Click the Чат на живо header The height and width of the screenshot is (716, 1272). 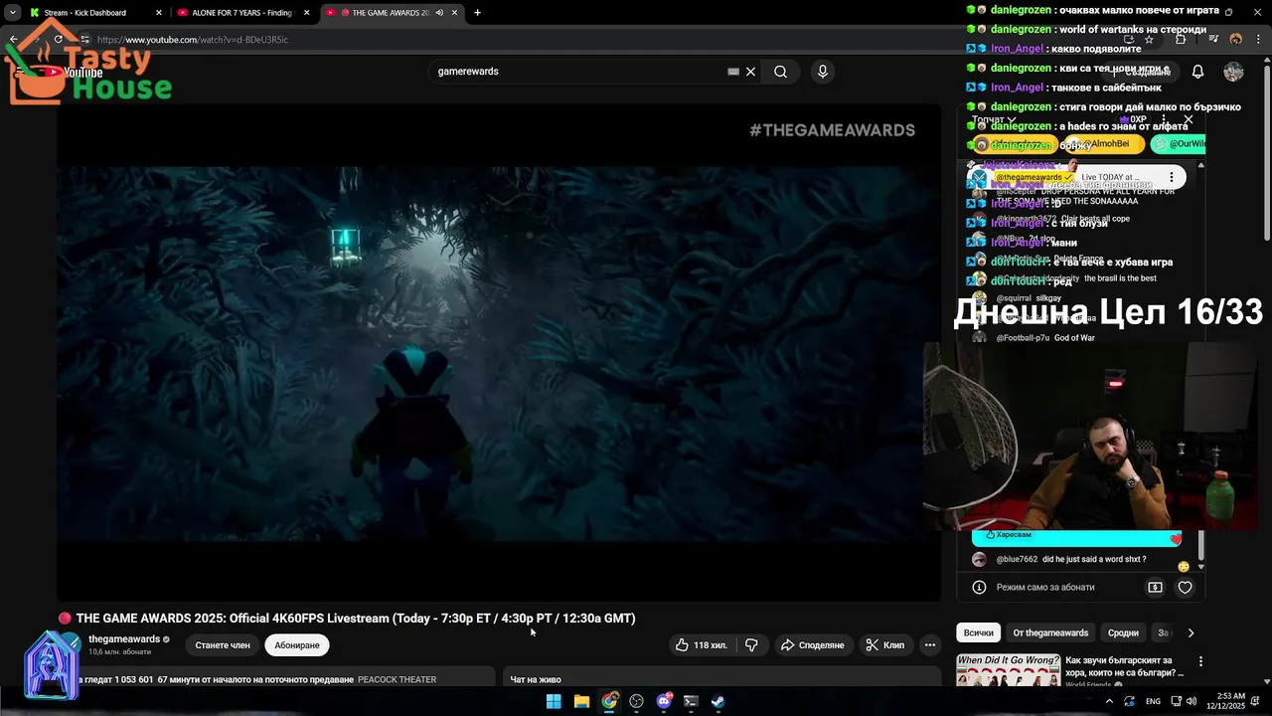click(x=536, y=679)
